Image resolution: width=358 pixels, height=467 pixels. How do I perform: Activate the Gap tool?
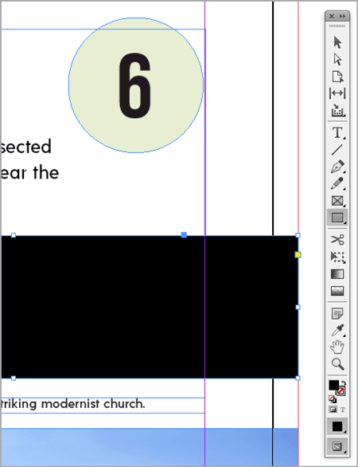click(x=337, y=93)
